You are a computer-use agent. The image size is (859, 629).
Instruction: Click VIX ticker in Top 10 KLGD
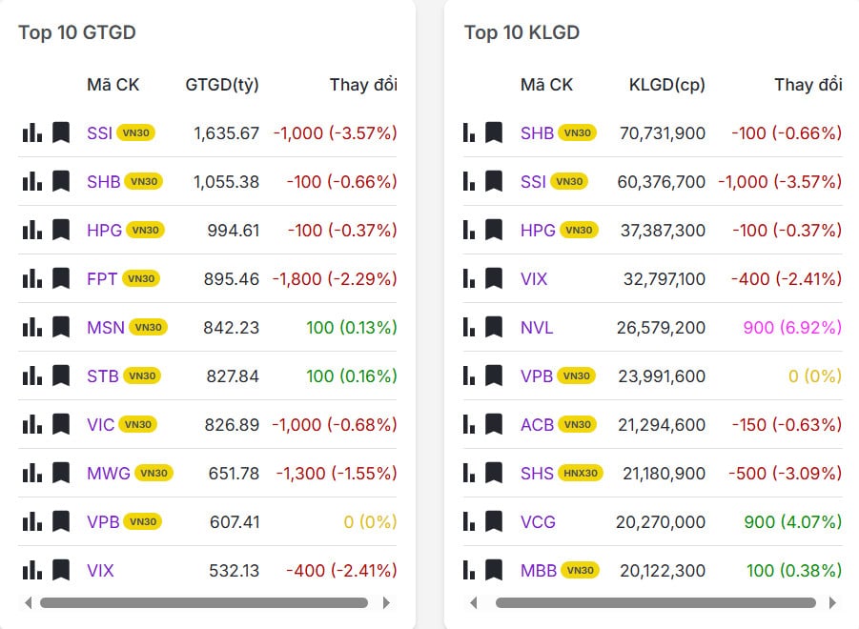point(534,278)
